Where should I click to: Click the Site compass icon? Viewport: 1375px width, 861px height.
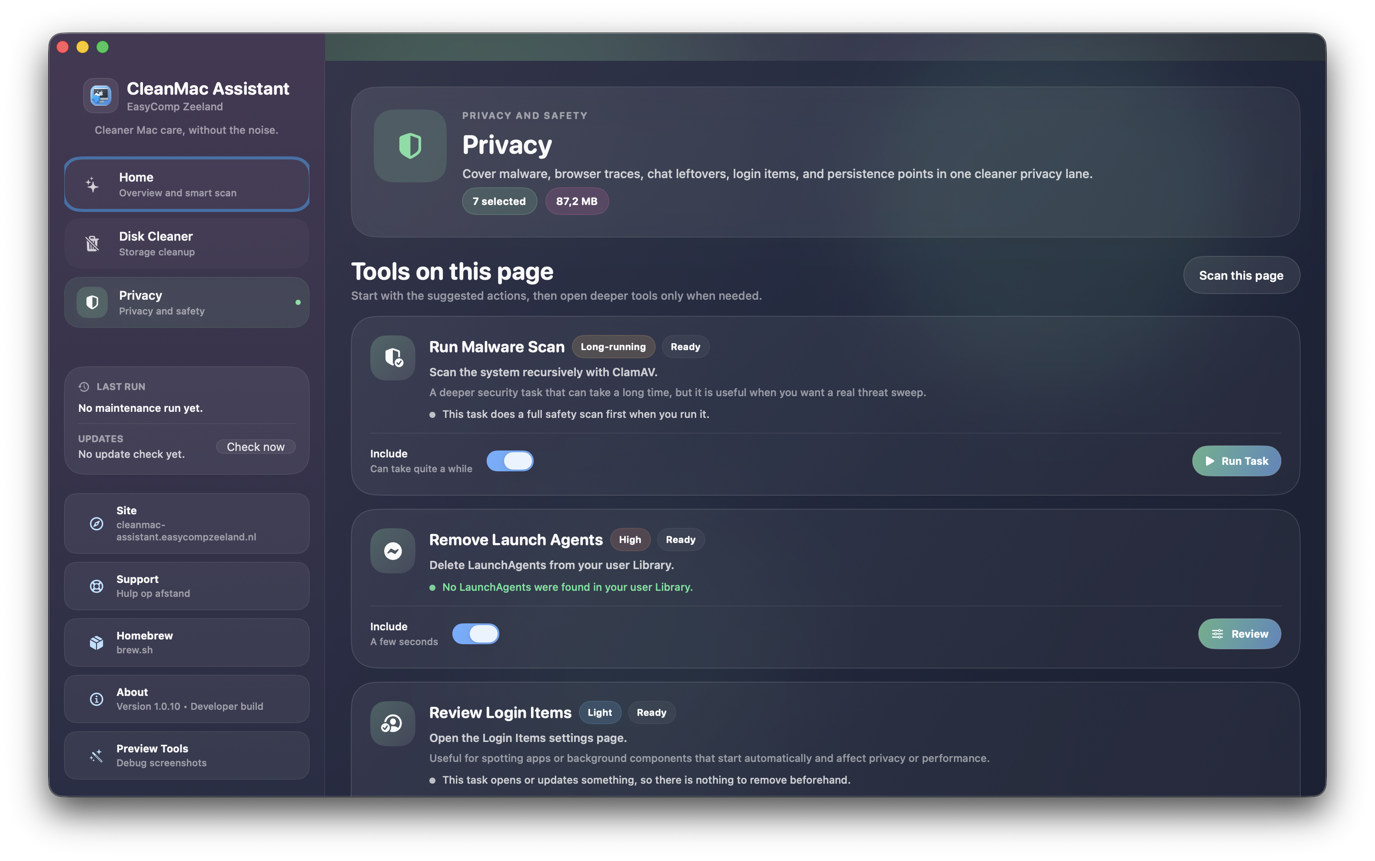coord(96,524)
